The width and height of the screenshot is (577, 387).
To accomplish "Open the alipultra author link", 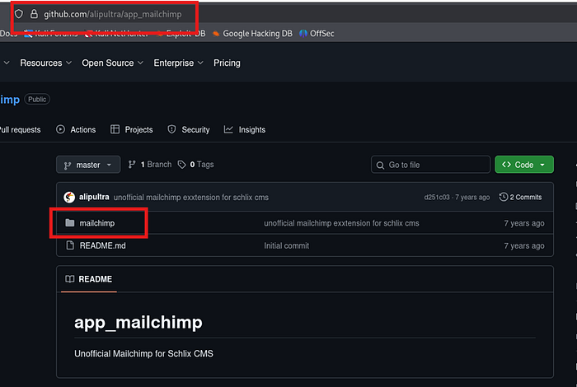I will [94, 197].
